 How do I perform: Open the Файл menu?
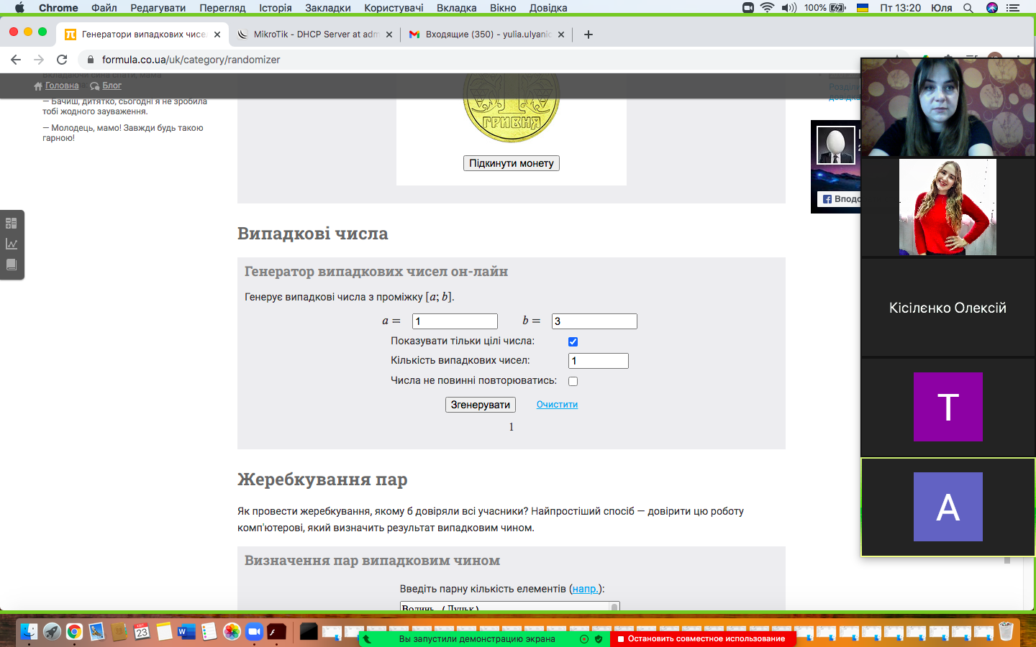pyautogui.click(x=104, y=8)
